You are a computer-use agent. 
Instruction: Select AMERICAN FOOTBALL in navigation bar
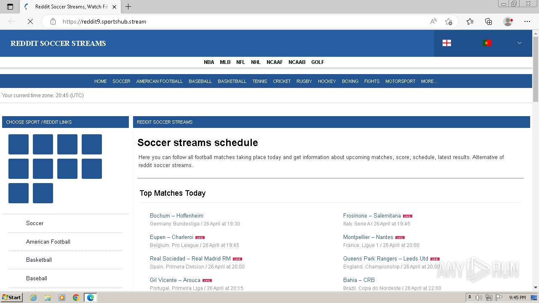[160, 81]
